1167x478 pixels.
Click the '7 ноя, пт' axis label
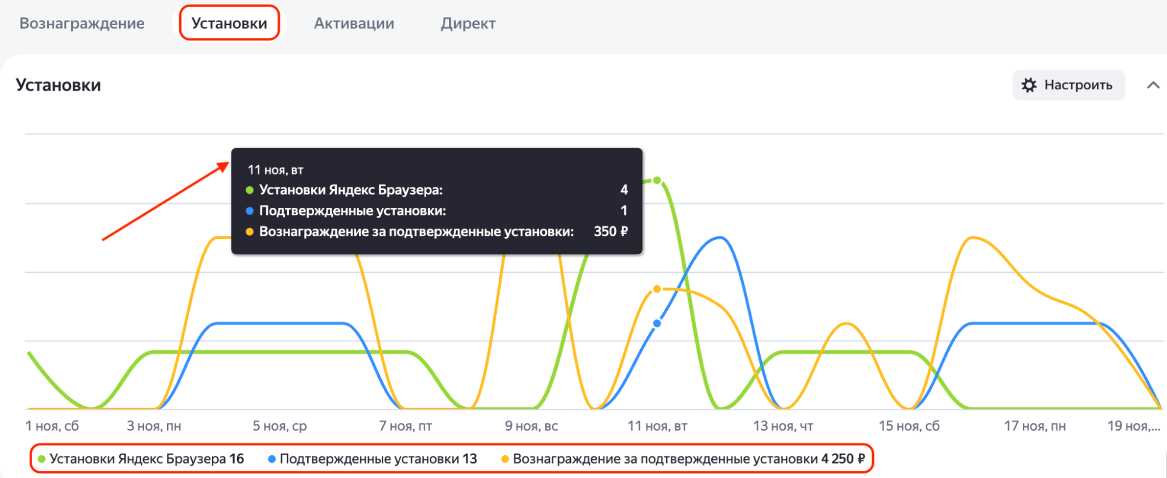point(406,426)
